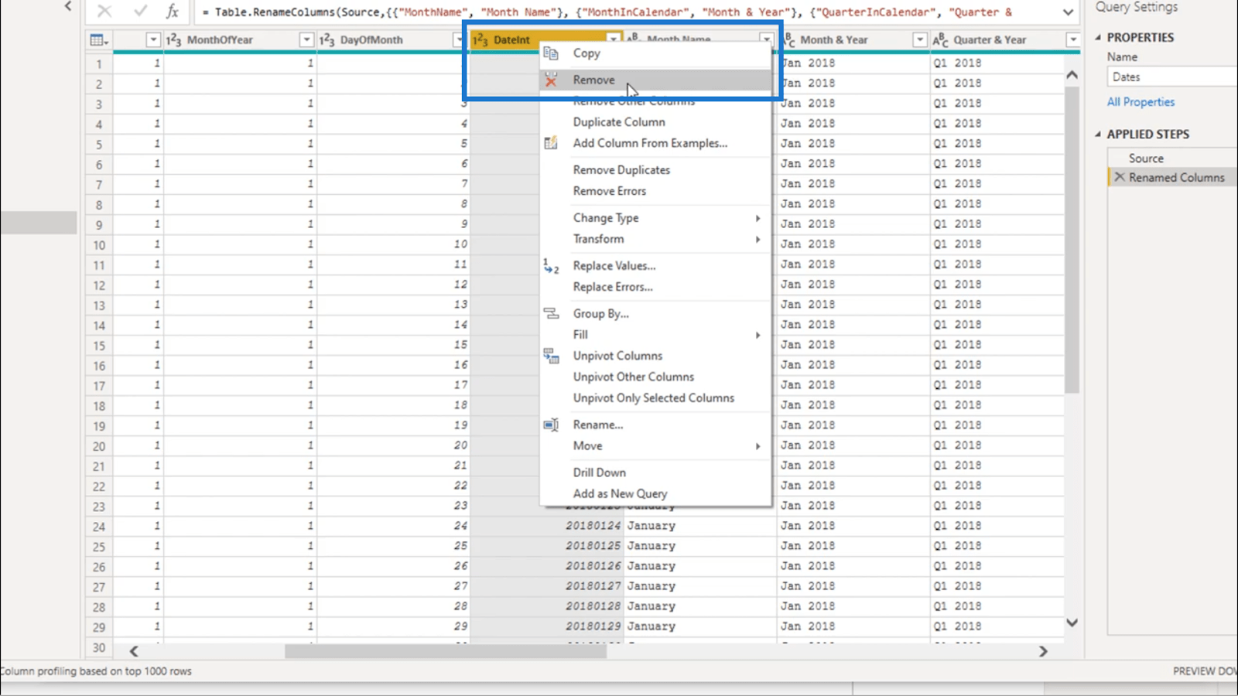Delete the Renamed Columns step via X icon
Image resolution: width=1238 pixels, height=696 pixels.
pyautogui.click(x=1119, y=177)
